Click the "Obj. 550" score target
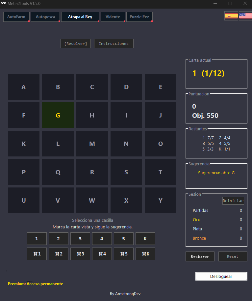Image resolution: width=252 pixels, height=301 pixels. coord(205,116)
